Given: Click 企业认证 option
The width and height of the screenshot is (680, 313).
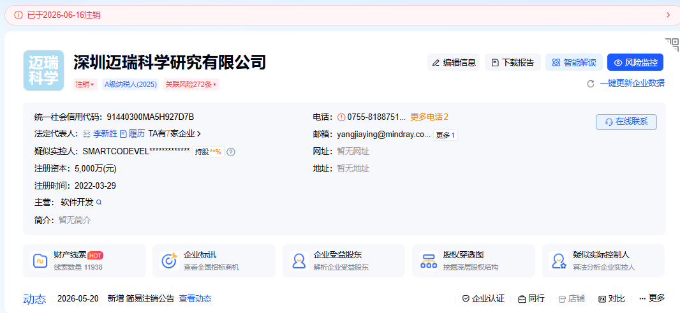Looking at the screenshot, I should [484, 299].
